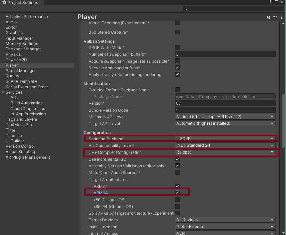The image size is (286, 235).
Task: Collapse the Services tree section
Action: click(3, 92)
